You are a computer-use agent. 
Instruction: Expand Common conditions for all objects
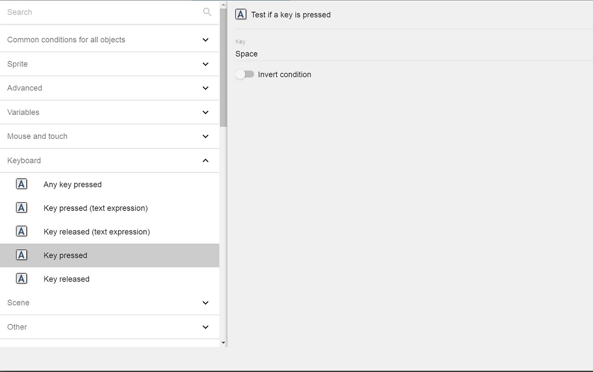205,40
